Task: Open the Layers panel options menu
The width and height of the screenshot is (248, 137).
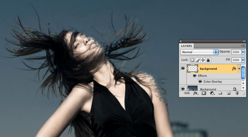Action: 243,46
